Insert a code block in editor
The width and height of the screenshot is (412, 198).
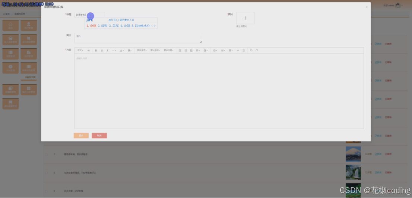tap(238, 51)
